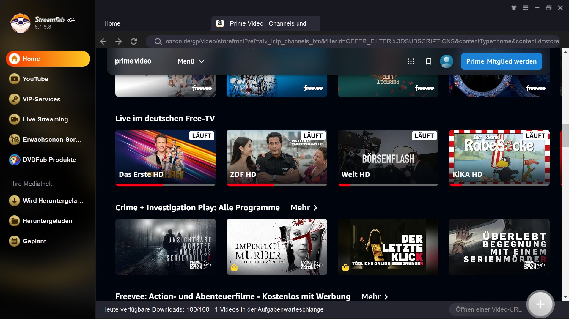
Task: Click the StreamFab sloth logo
Action: (x=20, y=23)
